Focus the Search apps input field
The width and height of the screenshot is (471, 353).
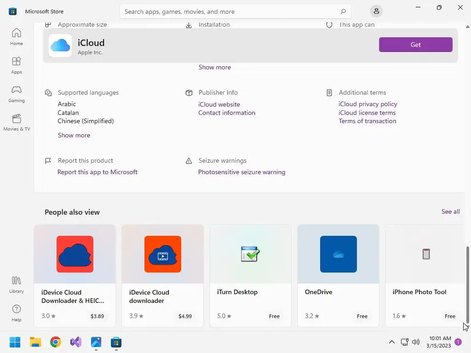235,11
